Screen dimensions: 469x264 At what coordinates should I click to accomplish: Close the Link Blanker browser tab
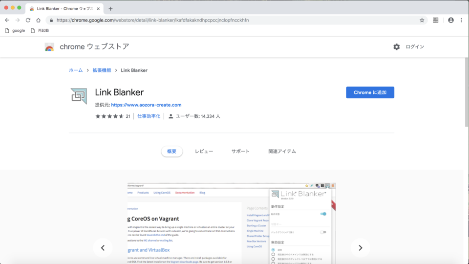click(x=98, y=9)
